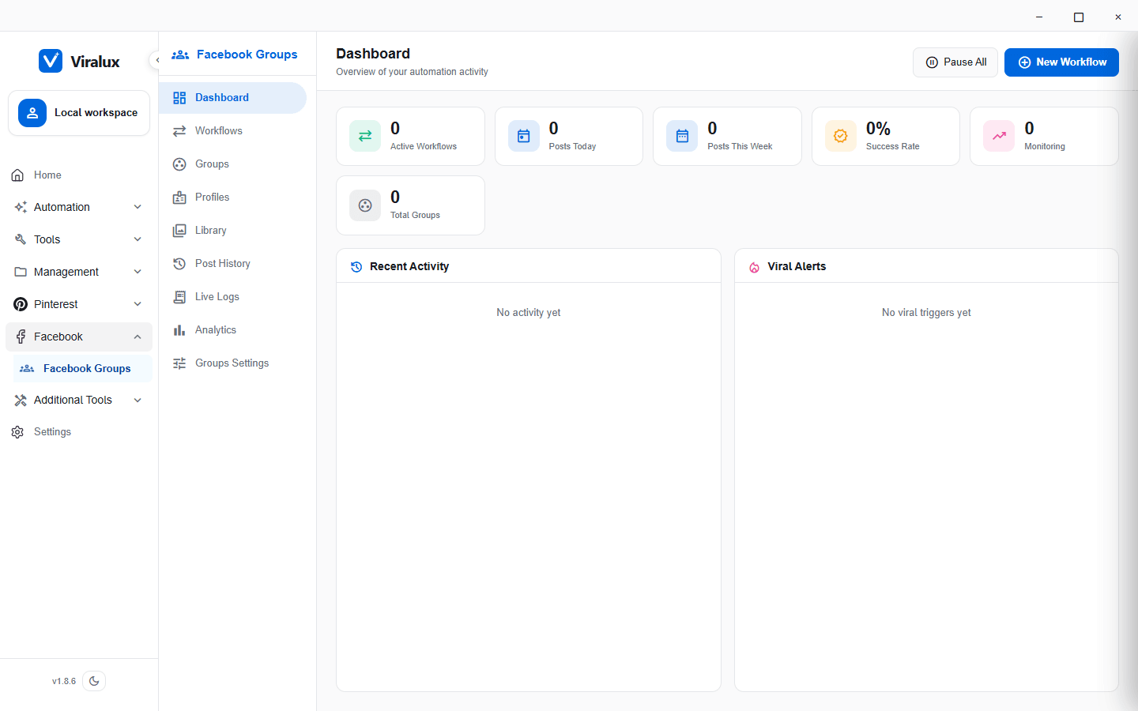The width and height of the screenshot is (1138, 711).
Task: Expand the Management chevron
Action: coord(138,272)
